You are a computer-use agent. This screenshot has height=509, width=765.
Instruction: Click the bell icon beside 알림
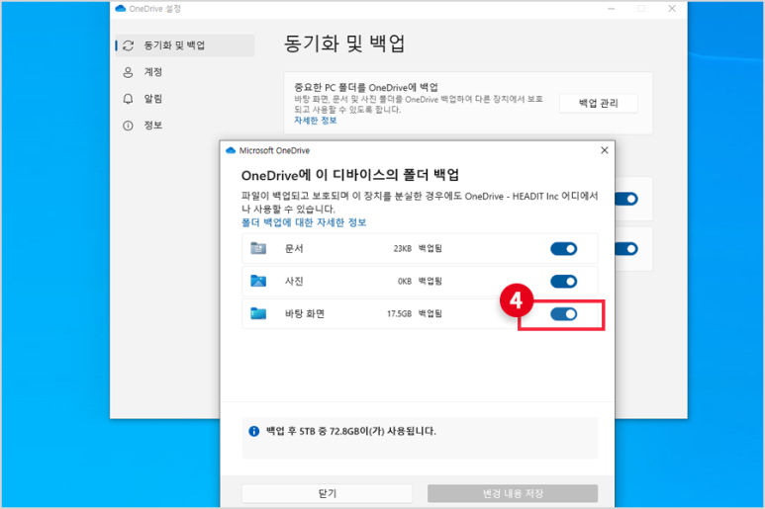pos(128,99)
